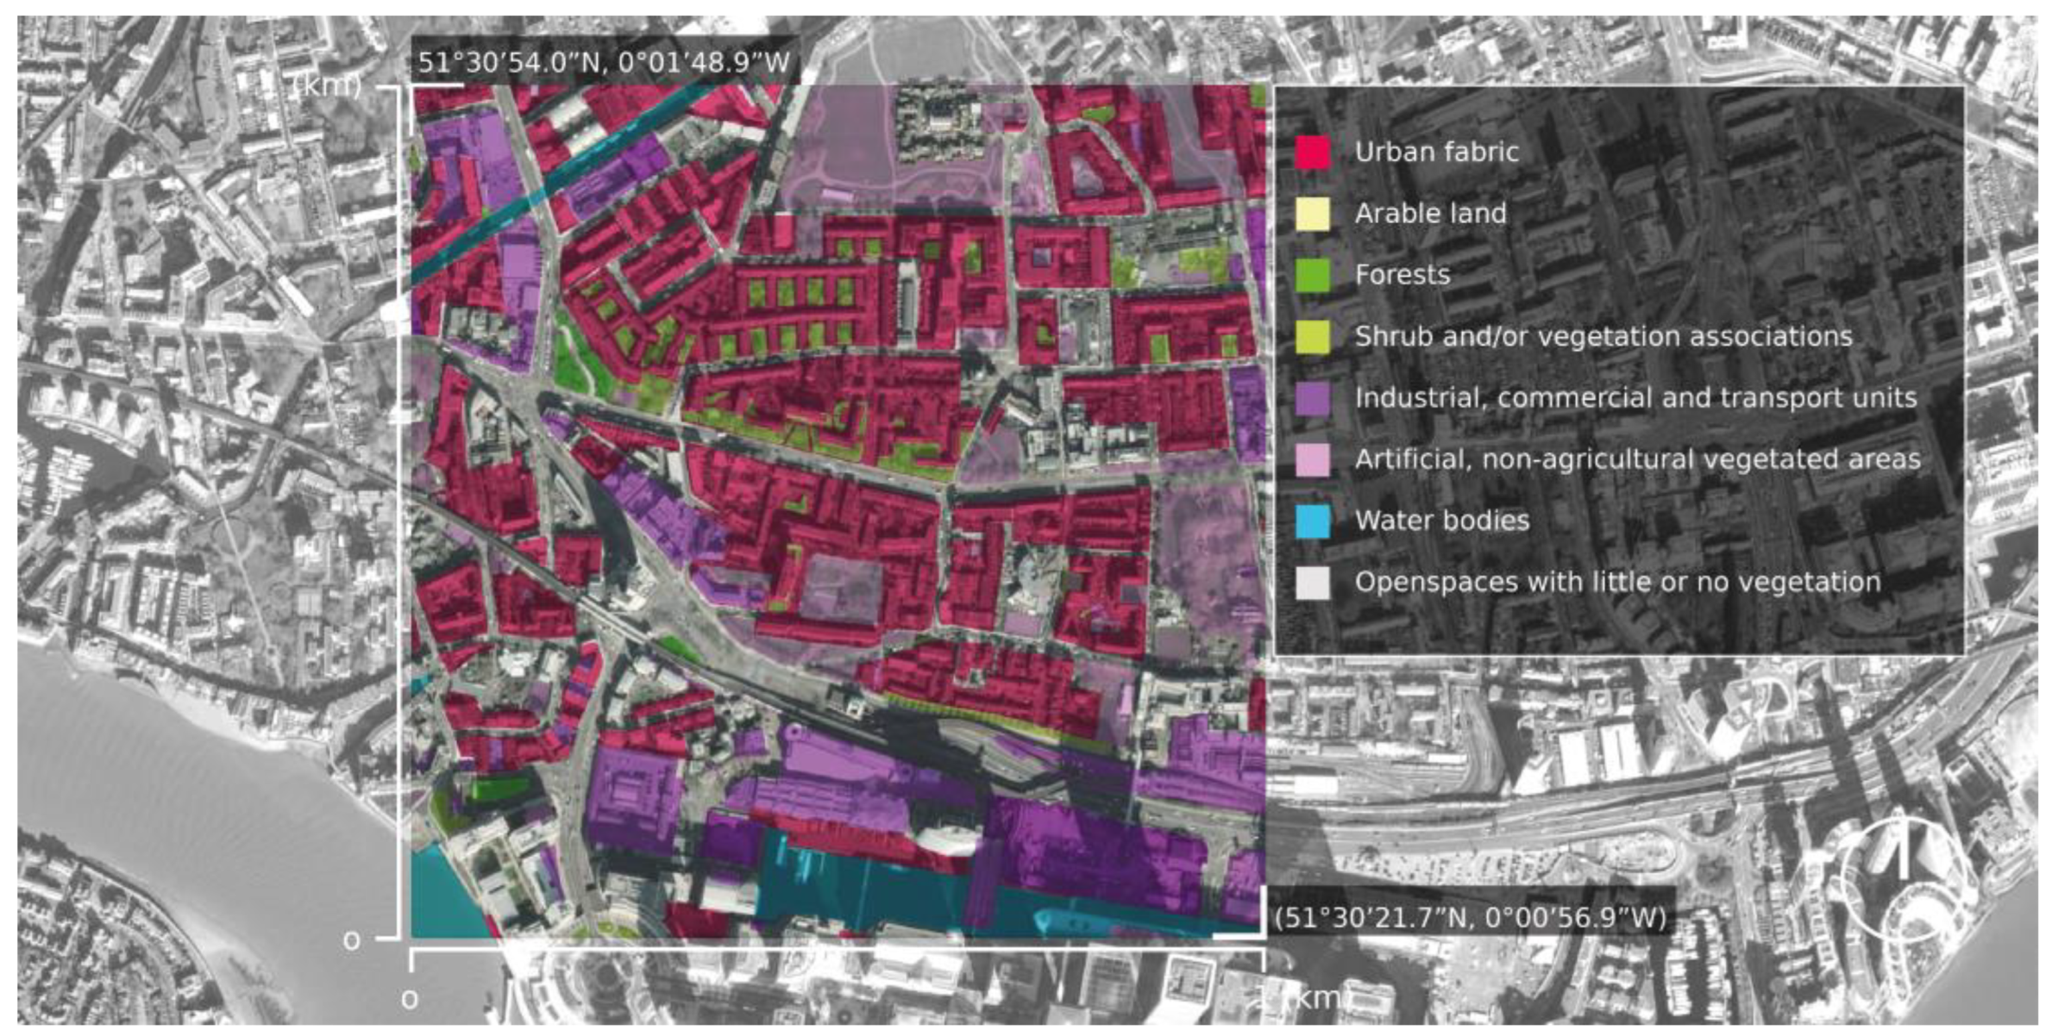Click "Shrub and/or vegetation associations" label
The height and width of the screenshot is (1036, 2052).
1603,337
